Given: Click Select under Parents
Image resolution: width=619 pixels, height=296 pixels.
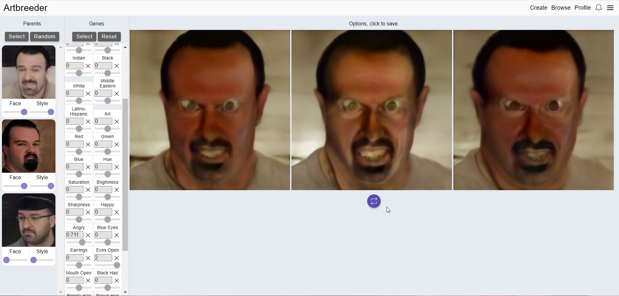Looking at the screenshot, I should tap(17, 37).
